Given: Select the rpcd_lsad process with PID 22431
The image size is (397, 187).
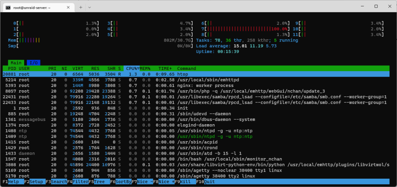Looking at the screenshot, I should click(196, 97).
